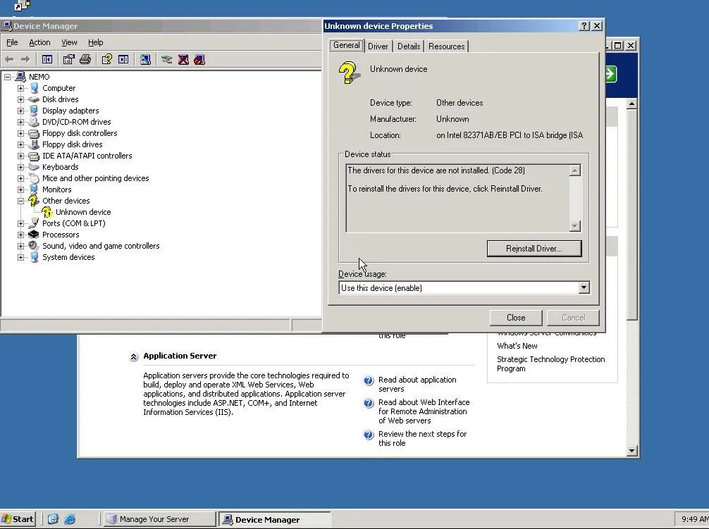Click the Forward arrow in Device Manager toolbar

25,59
